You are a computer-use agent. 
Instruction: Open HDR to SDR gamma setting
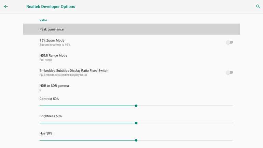point(54,88)
